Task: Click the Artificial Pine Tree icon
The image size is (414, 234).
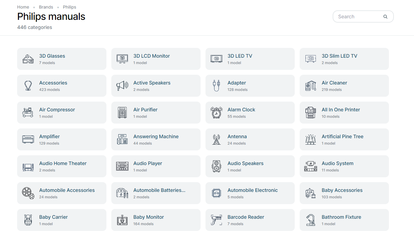Action: 311,139
